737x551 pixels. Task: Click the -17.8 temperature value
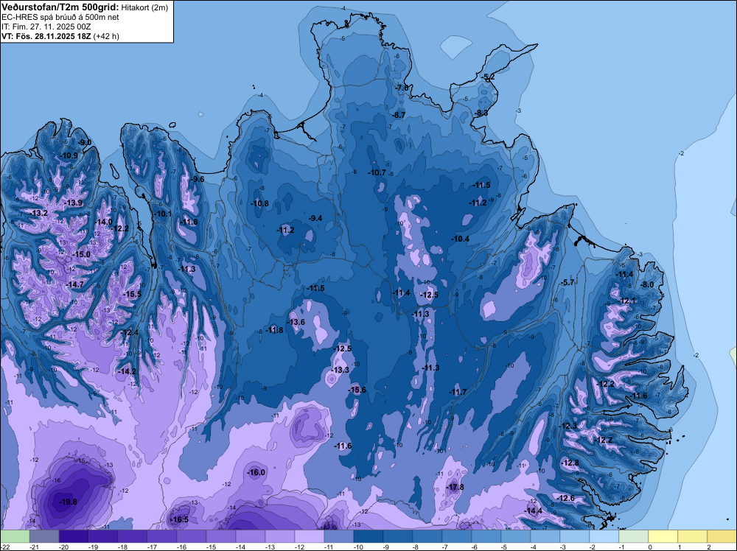pyautogui.click(x=455, y=487)
